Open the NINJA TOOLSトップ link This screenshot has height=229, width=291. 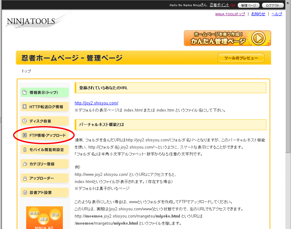pyautogui.click(x=230, y=14)
